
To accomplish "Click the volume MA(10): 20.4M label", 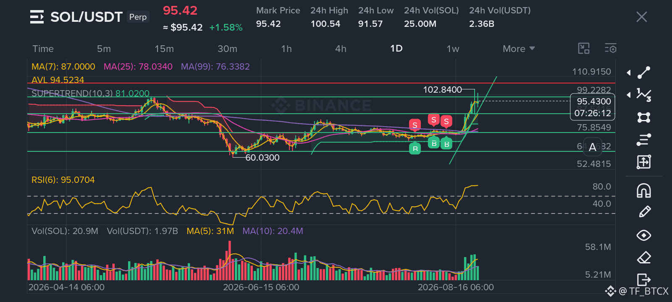I will point(273,231).
